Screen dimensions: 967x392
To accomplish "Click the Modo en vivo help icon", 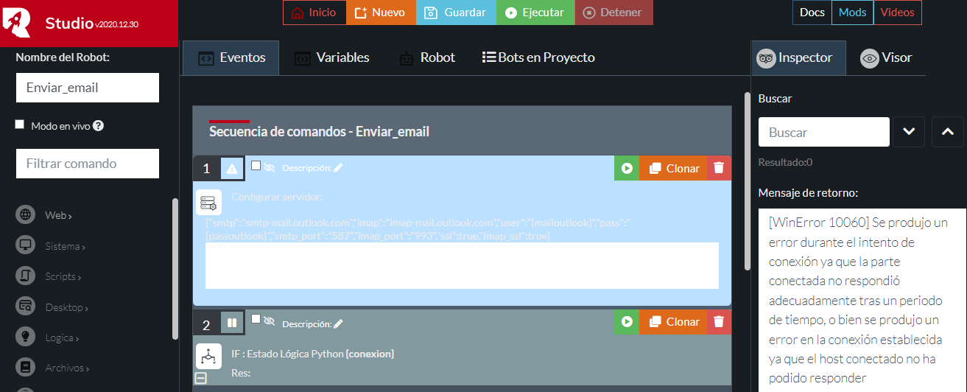I will pos(98,126).
